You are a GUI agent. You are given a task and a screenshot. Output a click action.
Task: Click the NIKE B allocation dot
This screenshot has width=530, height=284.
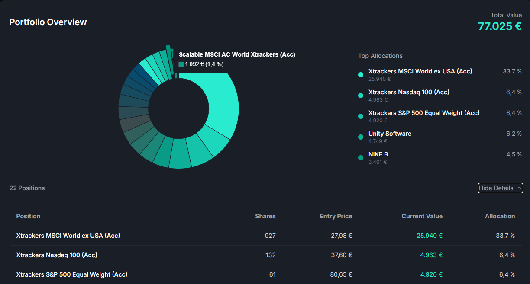pyautogui.click(x=360, y=157)
